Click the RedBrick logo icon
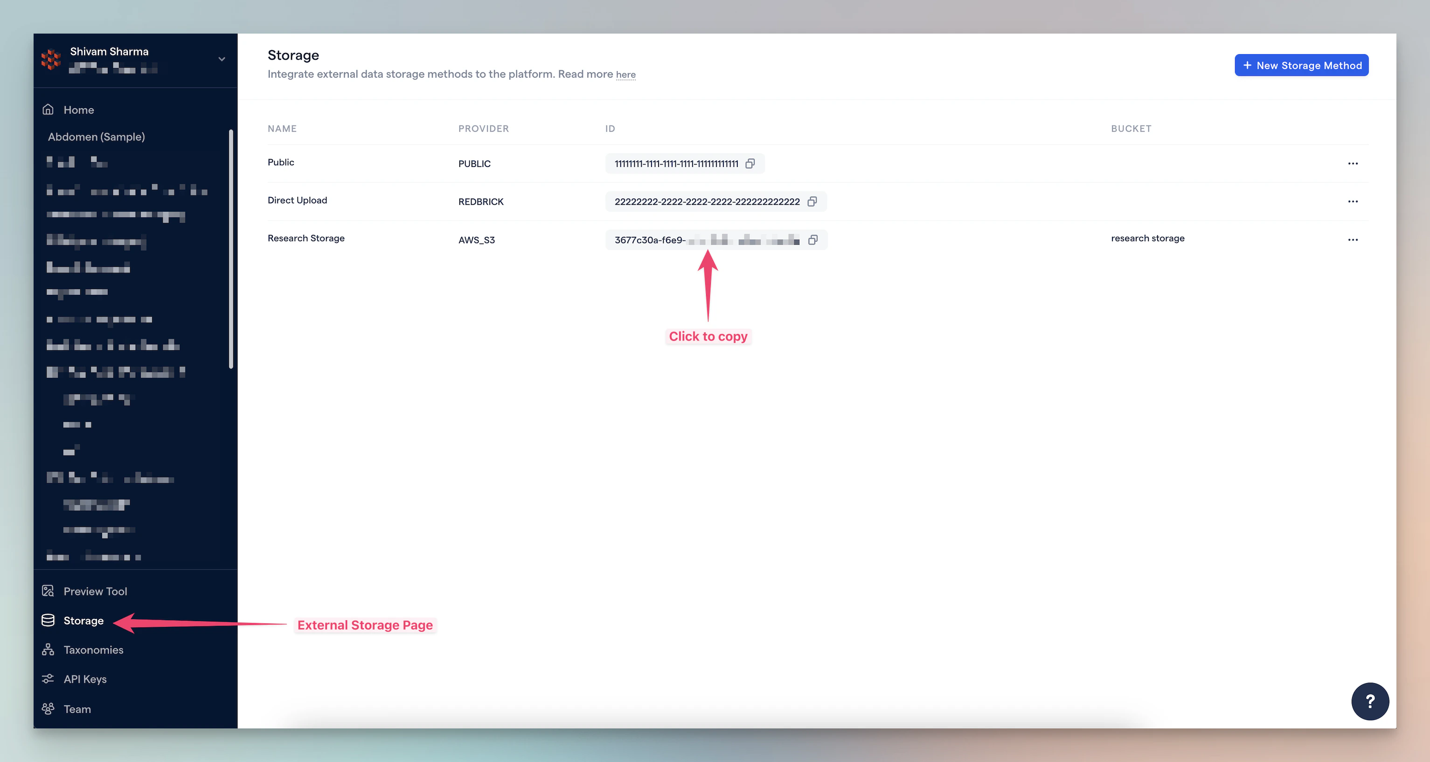This screenshot has width=1430, height=762. click(x=51, y=59)
